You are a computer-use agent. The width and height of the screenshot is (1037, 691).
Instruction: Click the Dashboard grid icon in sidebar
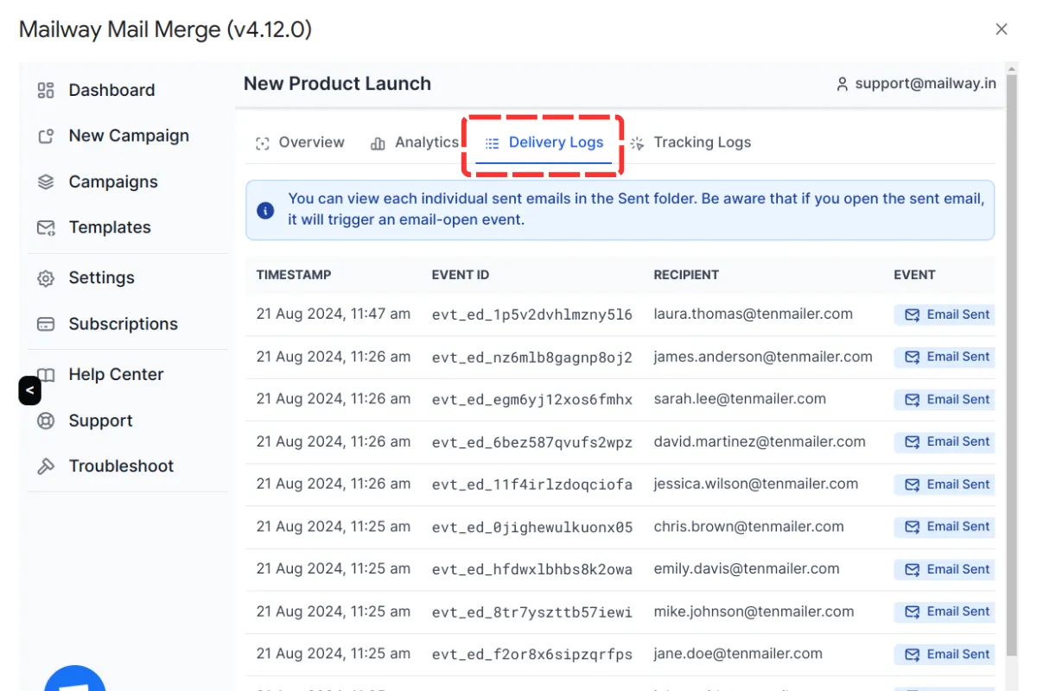coord(46,91)
